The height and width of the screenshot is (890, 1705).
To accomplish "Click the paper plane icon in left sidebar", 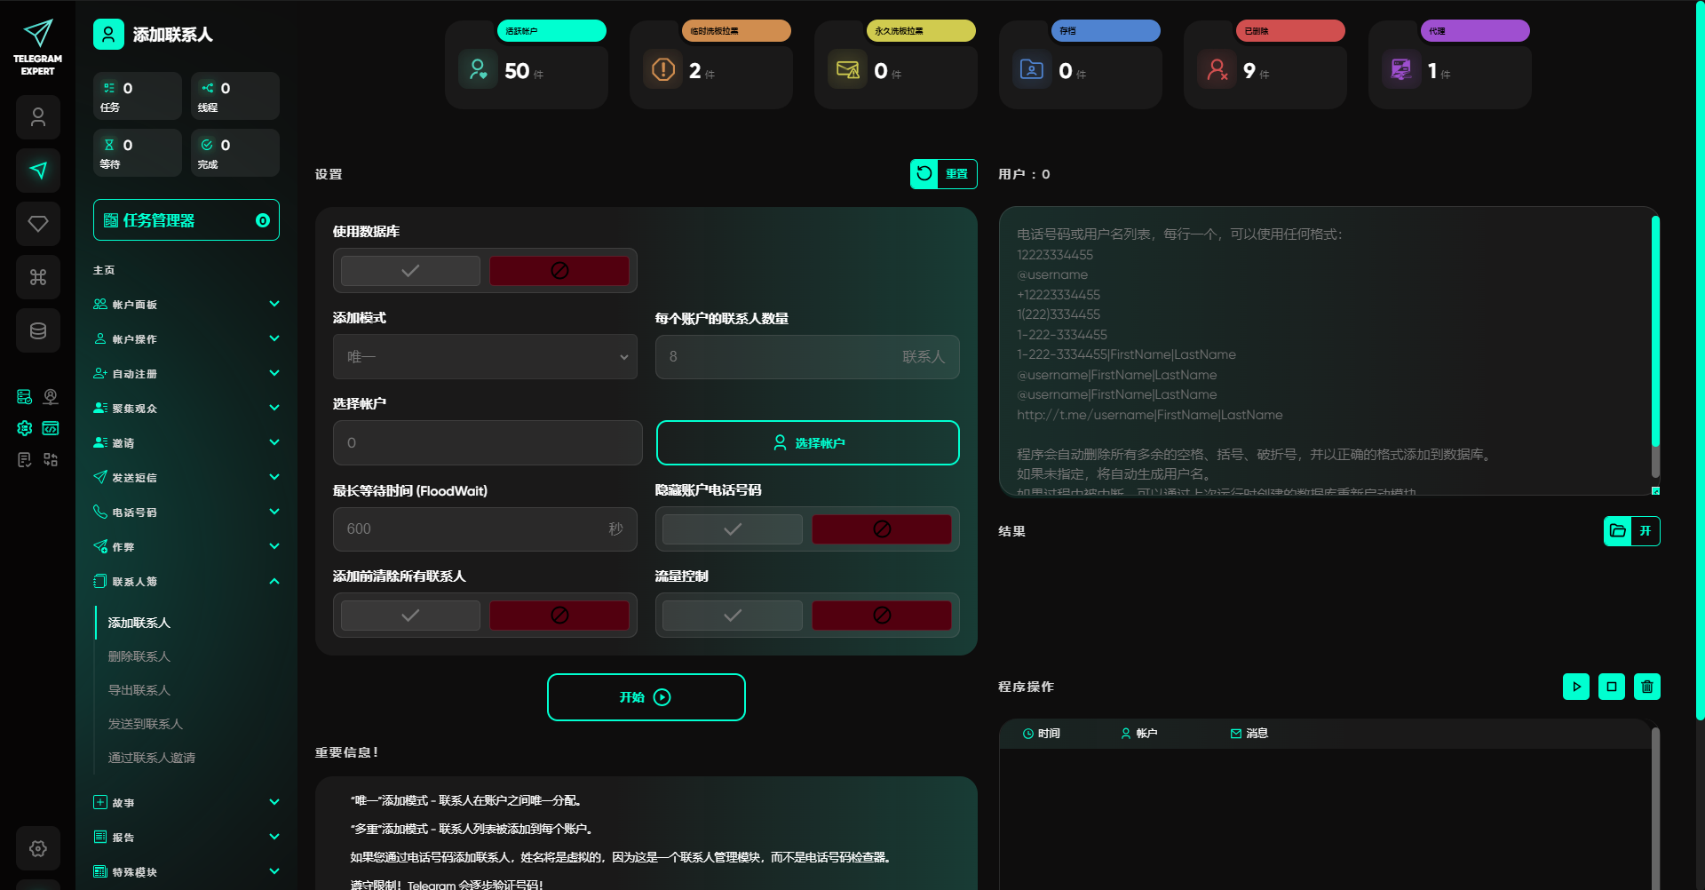I will tap(38, 171).
